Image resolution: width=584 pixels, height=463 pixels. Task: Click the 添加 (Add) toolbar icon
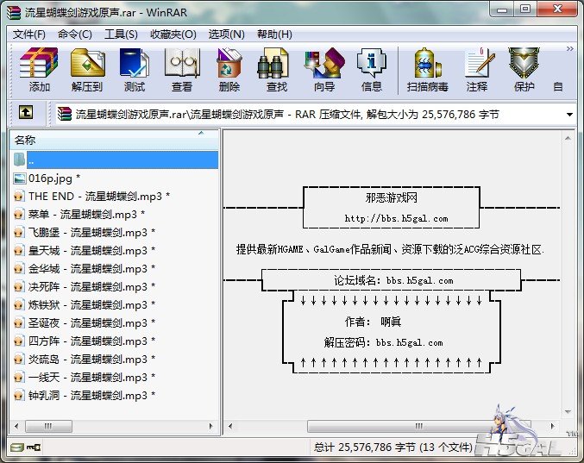pyautogui.click(x=39, y=70)
